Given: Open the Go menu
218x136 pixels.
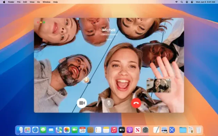Looking at the screenshot, I should [38, 2].
